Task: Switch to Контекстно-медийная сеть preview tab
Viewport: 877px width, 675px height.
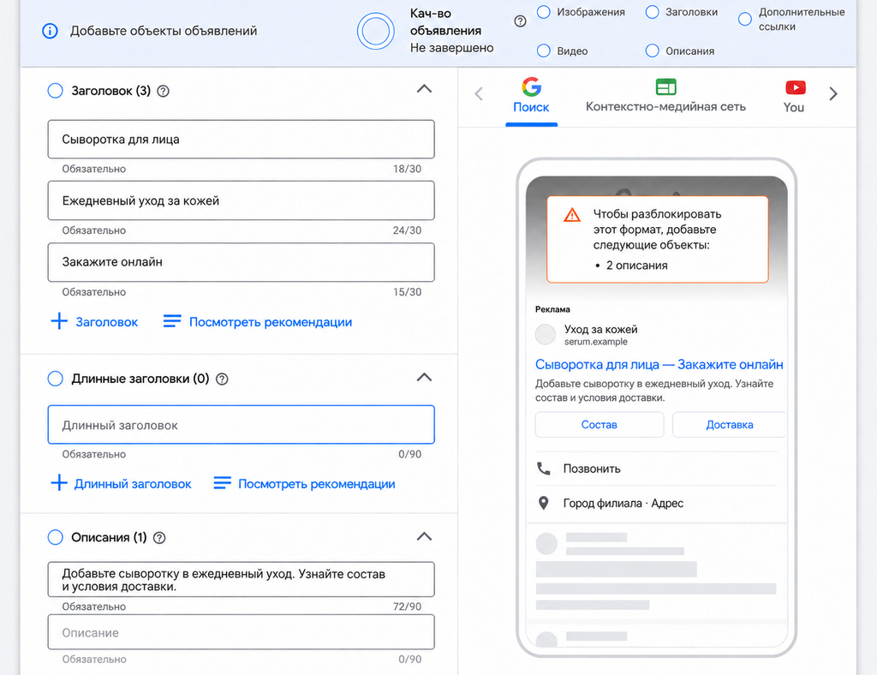Action: [x=665, y=96]
